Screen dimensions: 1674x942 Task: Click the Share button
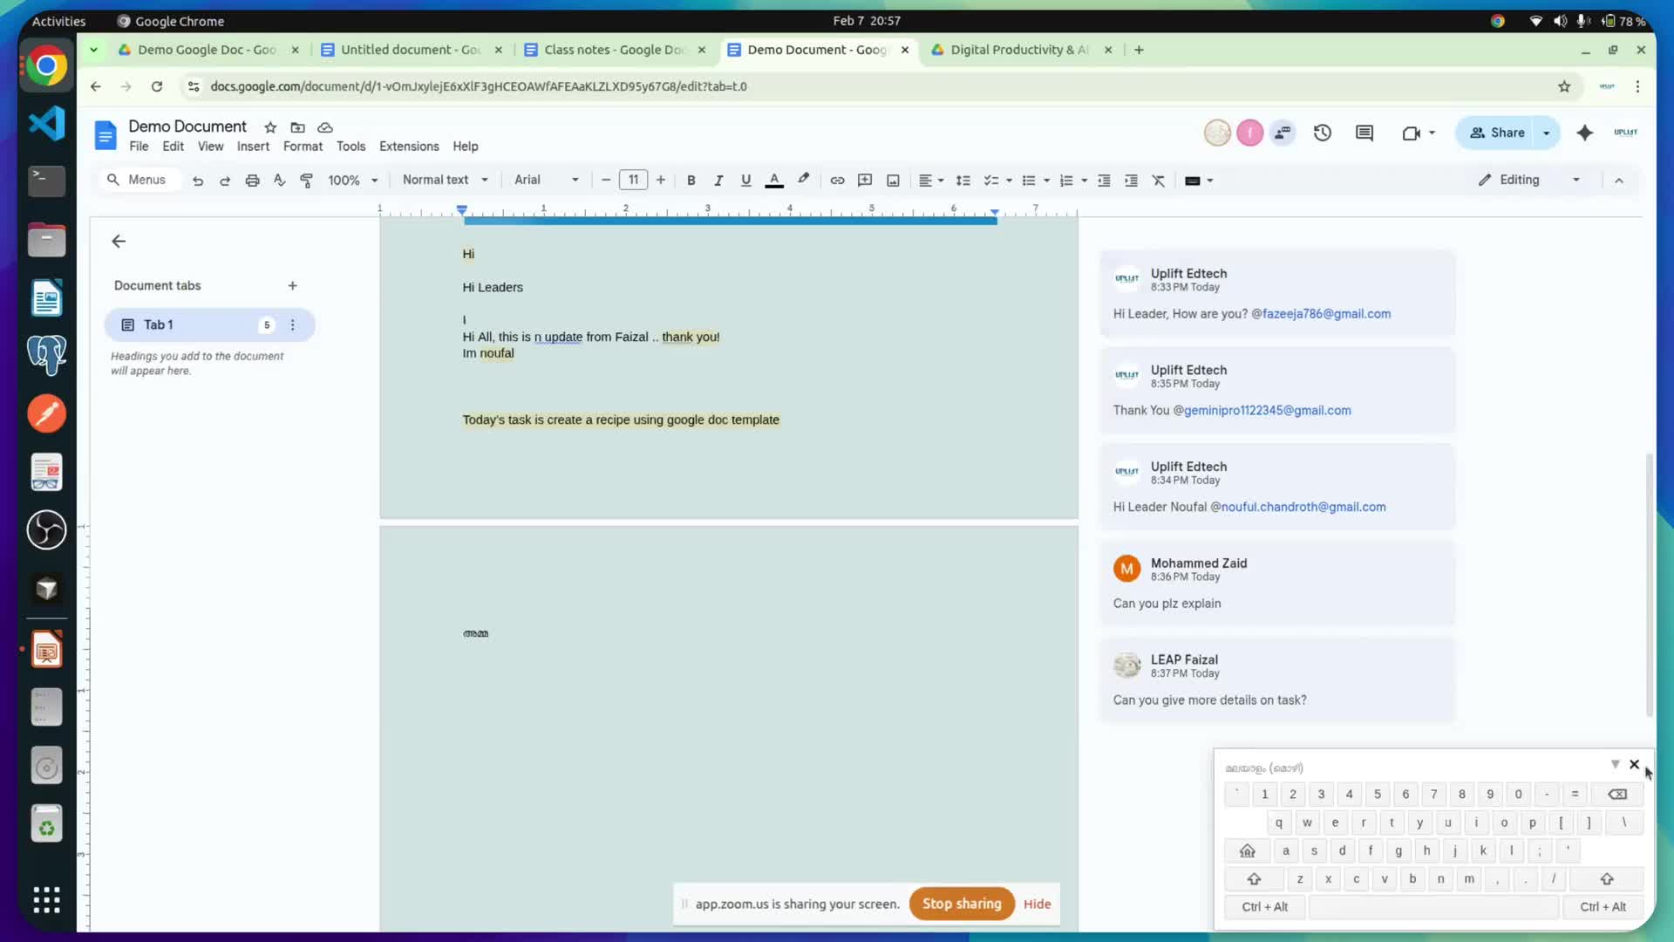(1498, 133)
